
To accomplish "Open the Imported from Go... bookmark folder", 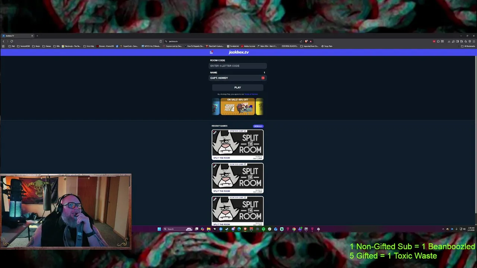I will 309,46.
